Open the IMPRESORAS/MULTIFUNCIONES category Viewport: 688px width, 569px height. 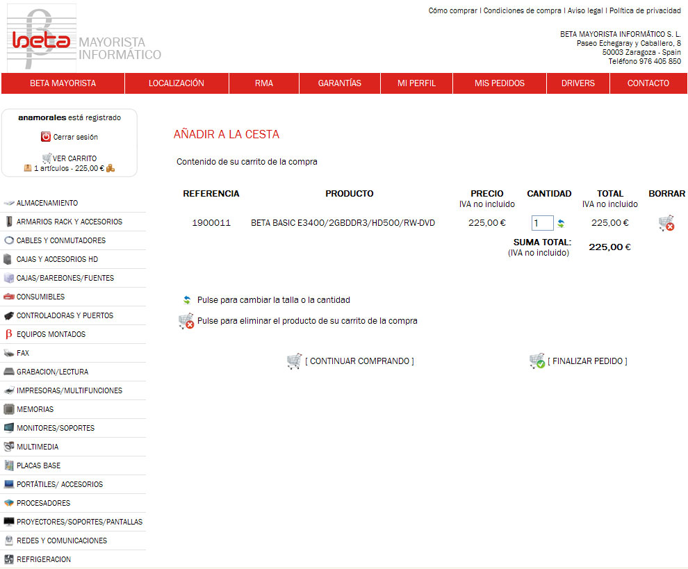[69, 390]
